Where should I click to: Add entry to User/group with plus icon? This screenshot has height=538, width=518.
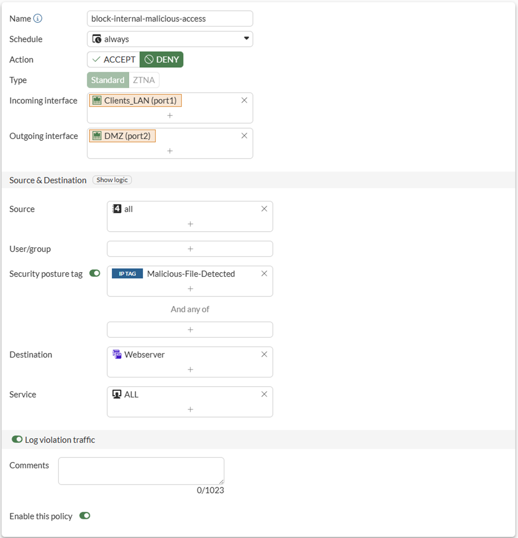click(190, 249)
